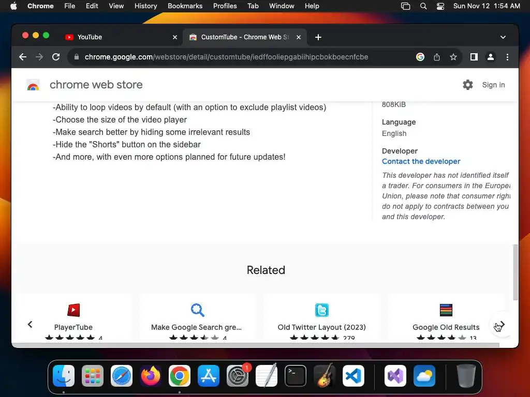
Task: Click the PlayerTube red icon
Action: (73, 310)
